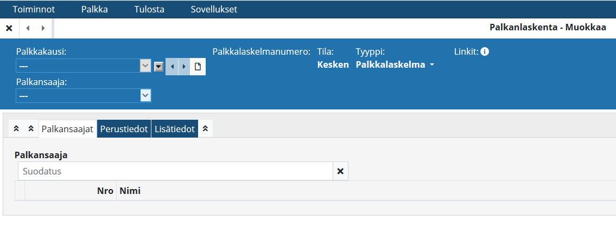Click the leftmost double-chevron collapse icon
The height and width of the screenshot is (240, 616).
16,129
